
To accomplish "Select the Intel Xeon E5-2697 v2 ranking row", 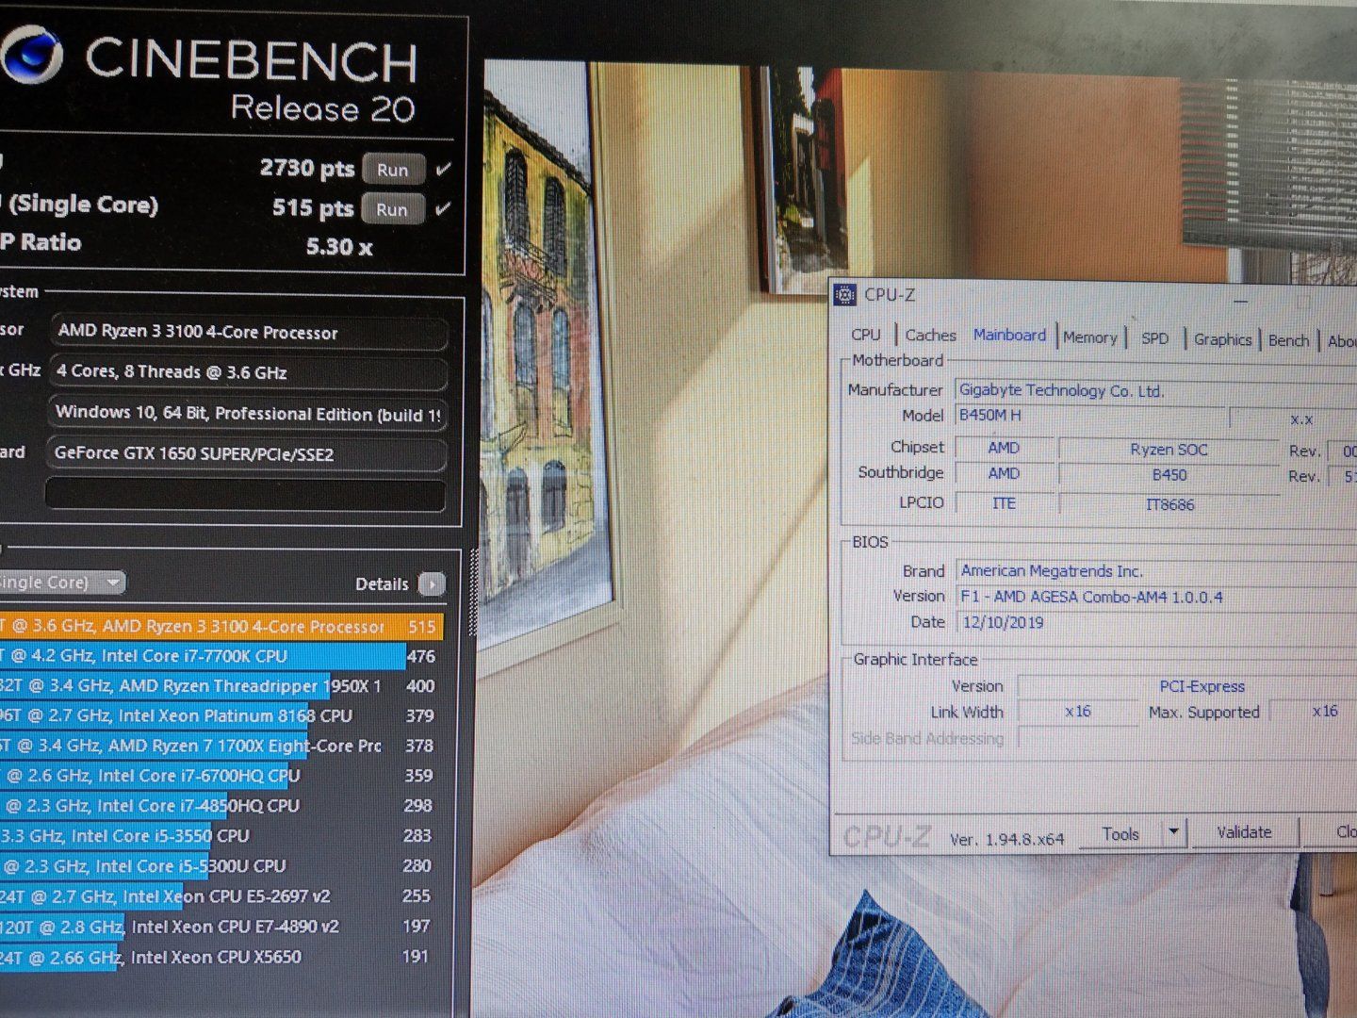I will coord(221,896).
